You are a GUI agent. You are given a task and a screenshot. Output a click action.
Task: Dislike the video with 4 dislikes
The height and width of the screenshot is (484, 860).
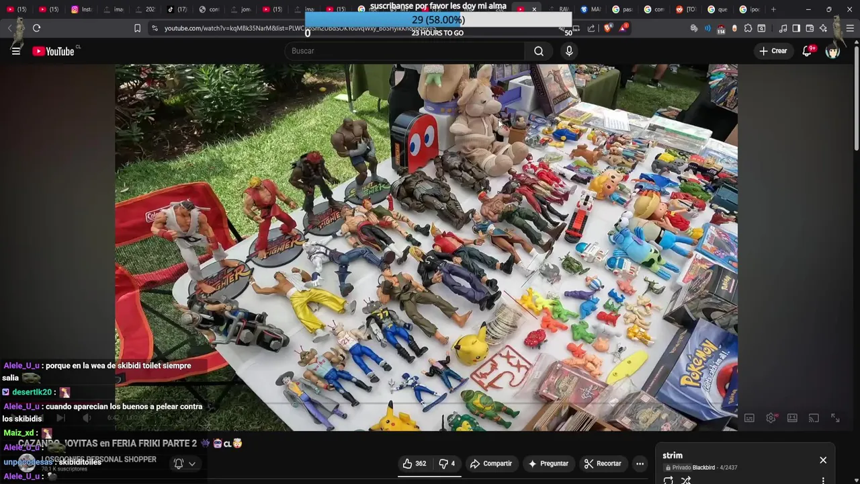tap(447, 464)
